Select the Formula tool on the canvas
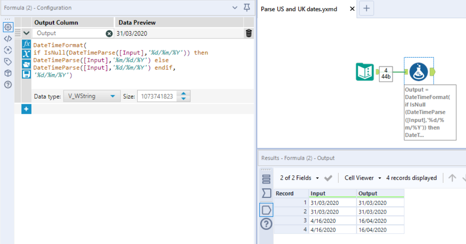The width and height of the screenshot is (466, 244). click(419, 72)
